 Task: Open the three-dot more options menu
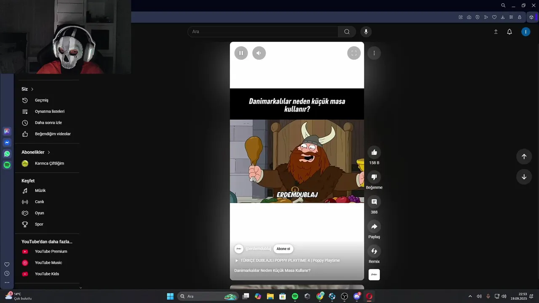tap(374, 53)
